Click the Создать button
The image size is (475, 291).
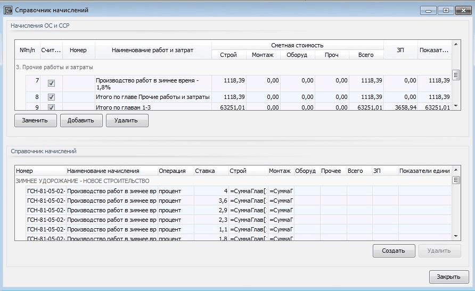point(394,251)
